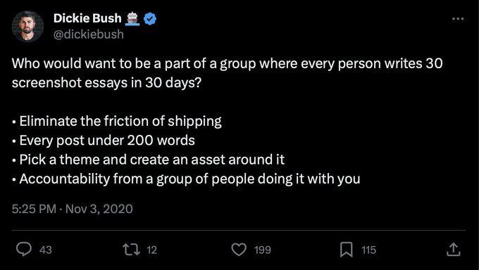Screen dimensions: 479x270
Task: Click the ship emoji next to the name
Action: 132,18
